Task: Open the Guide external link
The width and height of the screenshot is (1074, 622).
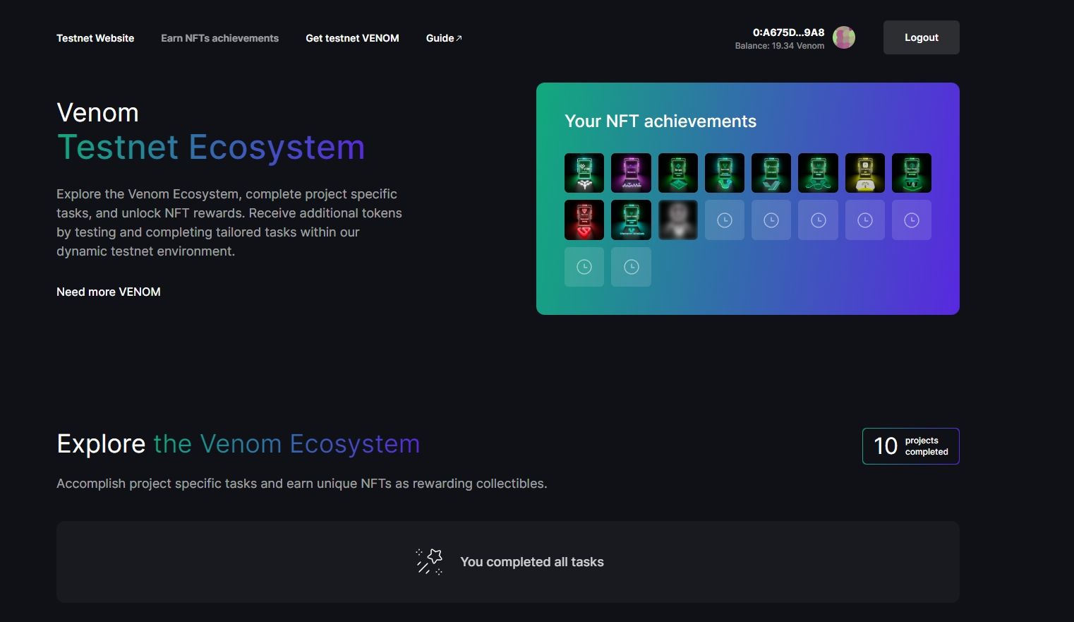Action: (444, 38)
